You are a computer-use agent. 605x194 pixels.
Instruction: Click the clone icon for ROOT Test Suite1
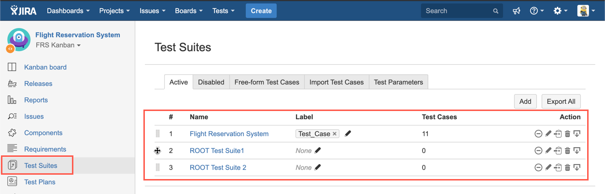click(x=558, y=151)
